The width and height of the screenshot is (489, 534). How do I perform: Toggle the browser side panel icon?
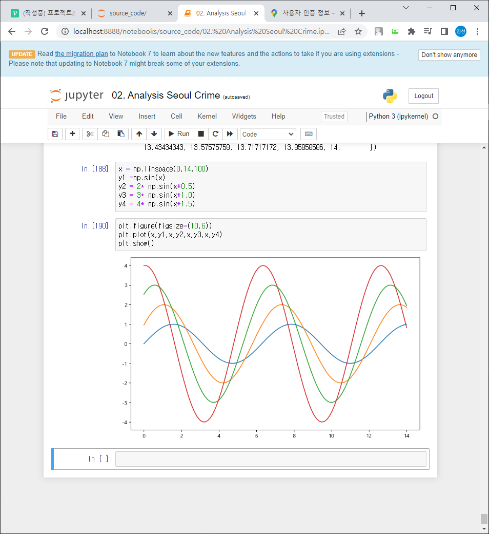coord(444,32)
